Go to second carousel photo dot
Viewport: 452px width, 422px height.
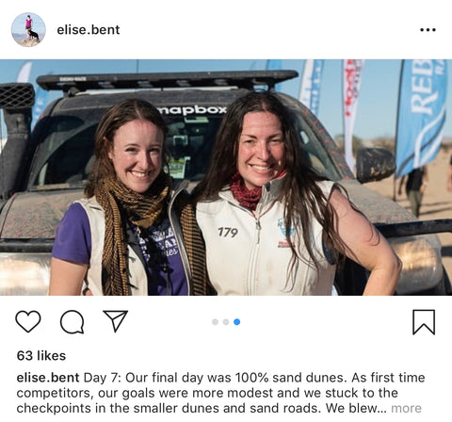226,322
